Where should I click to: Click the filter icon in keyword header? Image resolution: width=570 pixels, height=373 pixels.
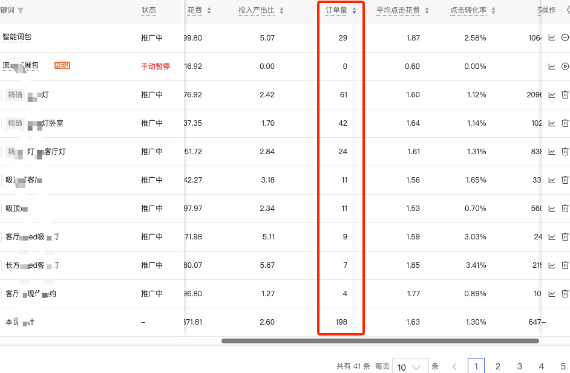[21, 10]
